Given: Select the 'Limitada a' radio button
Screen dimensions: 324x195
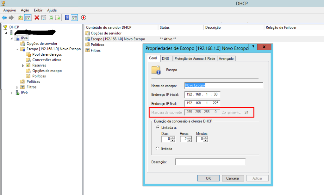Looking at the screenshot, I should pos(158,127).
